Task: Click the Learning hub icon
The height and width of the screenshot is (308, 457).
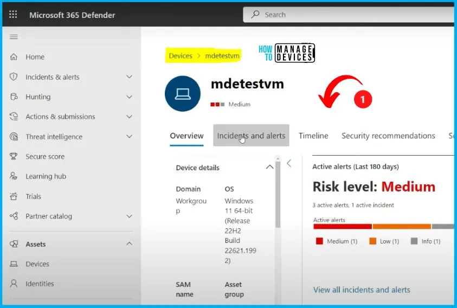Action: click(14, 176)
